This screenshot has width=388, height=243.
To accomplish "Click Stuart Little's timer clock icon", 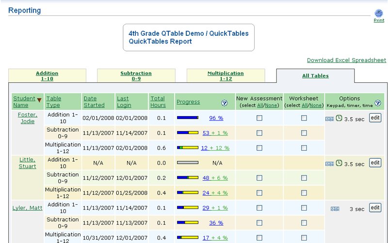I will pos(339,164).
